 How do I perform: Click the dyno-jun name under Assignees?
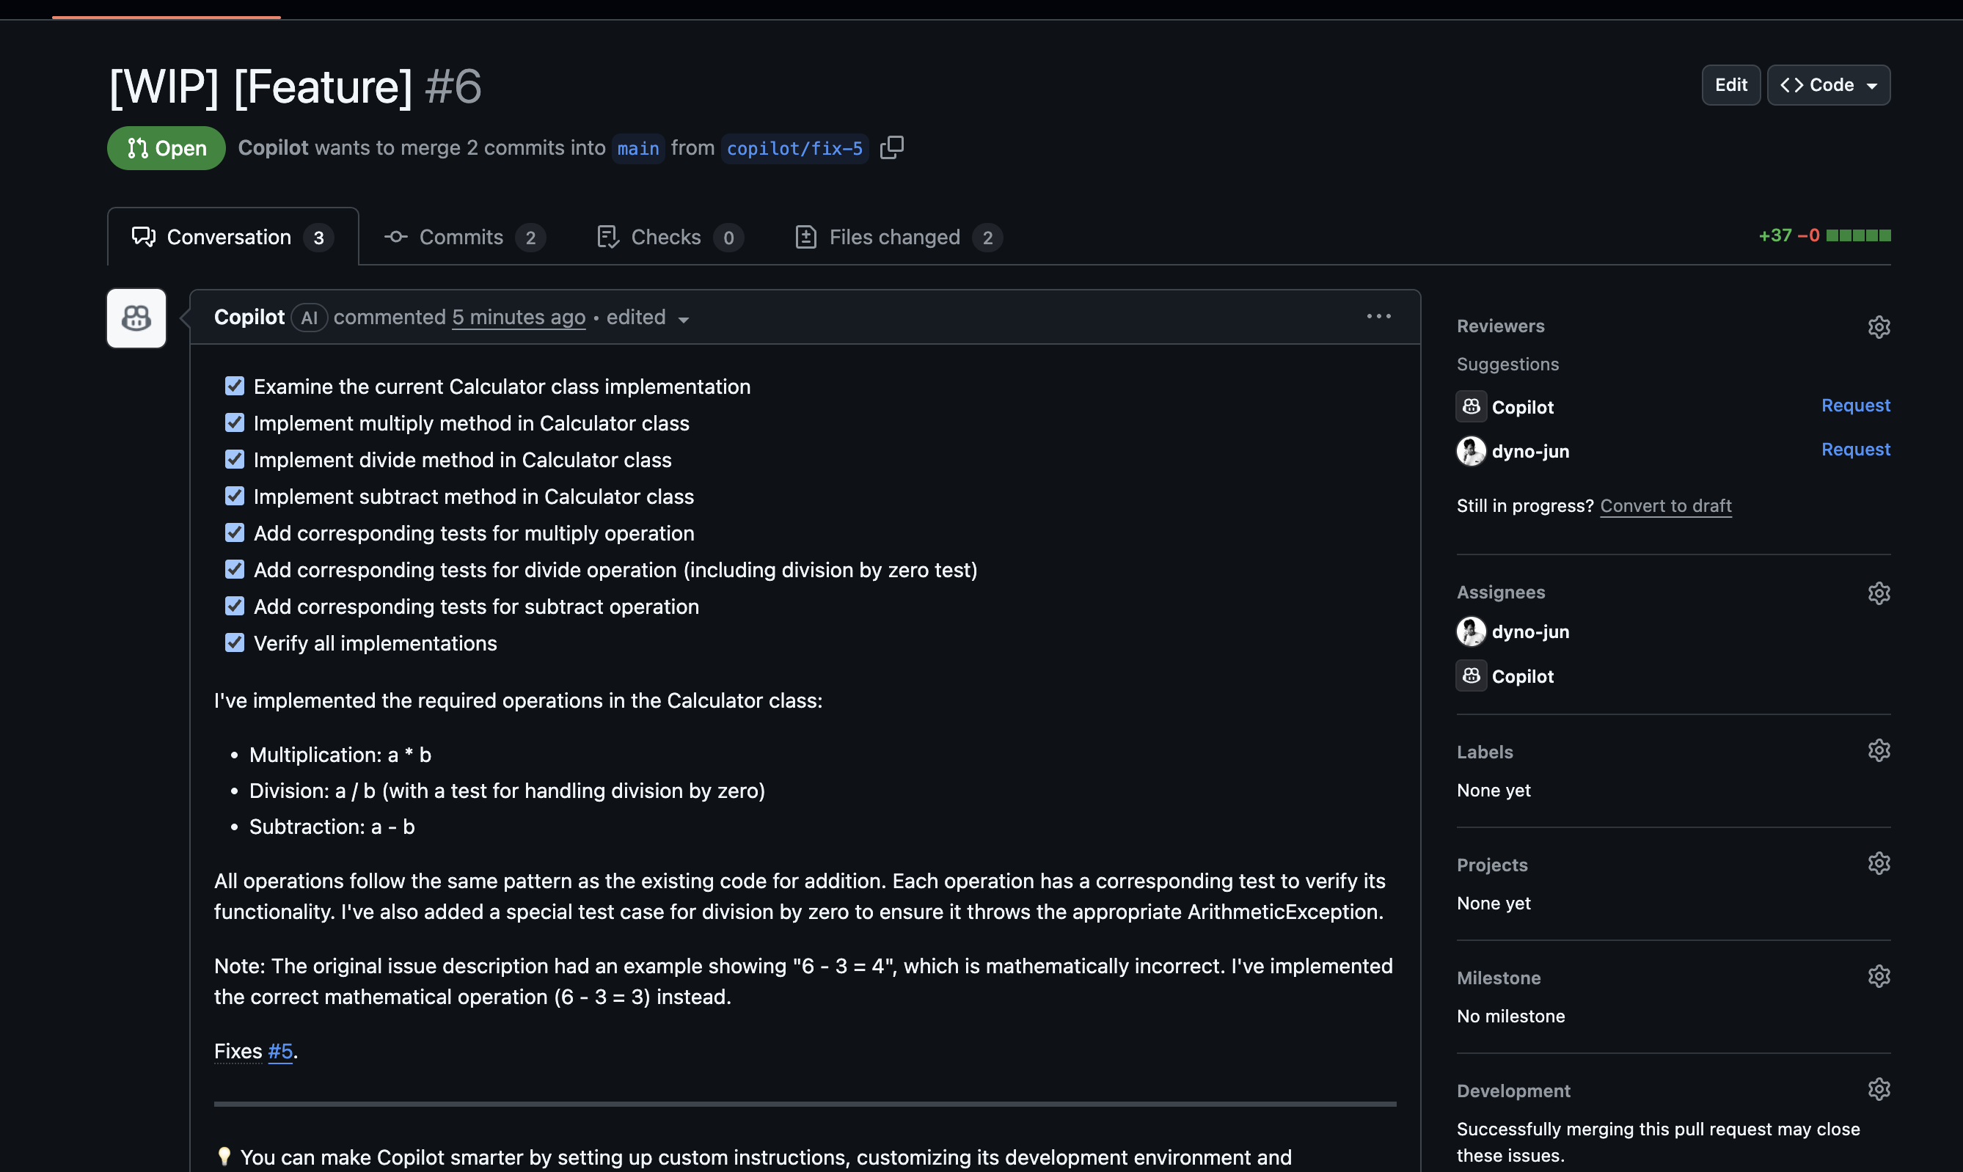[1530, 631]
